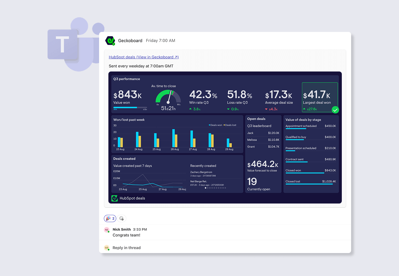Select the HubSpot deals logo at the dashboard footer
This screenshot has height=276, width=399.
coord(114,198)
